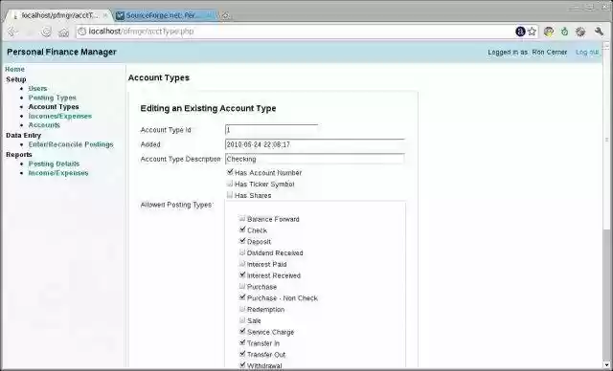Click the browser back arrow

click(x=12, y=32)
